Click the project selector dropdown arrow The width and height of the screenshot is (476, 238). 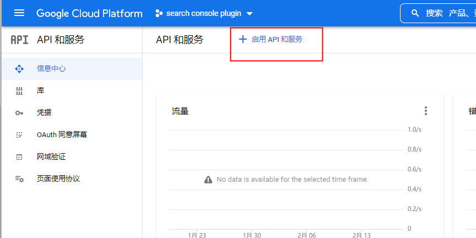250,14
